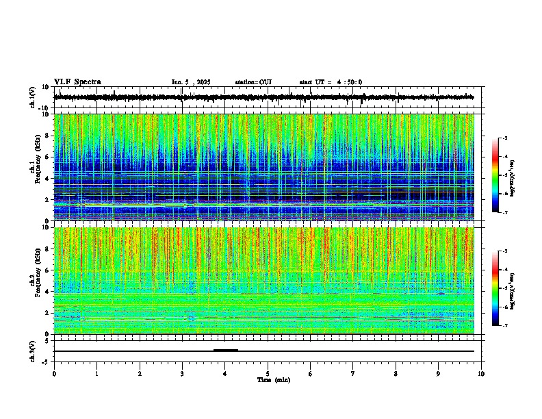Click ch.1 spectrogram '6' kHz tick label
Screen dimensions: 542x419
[47, 157]
